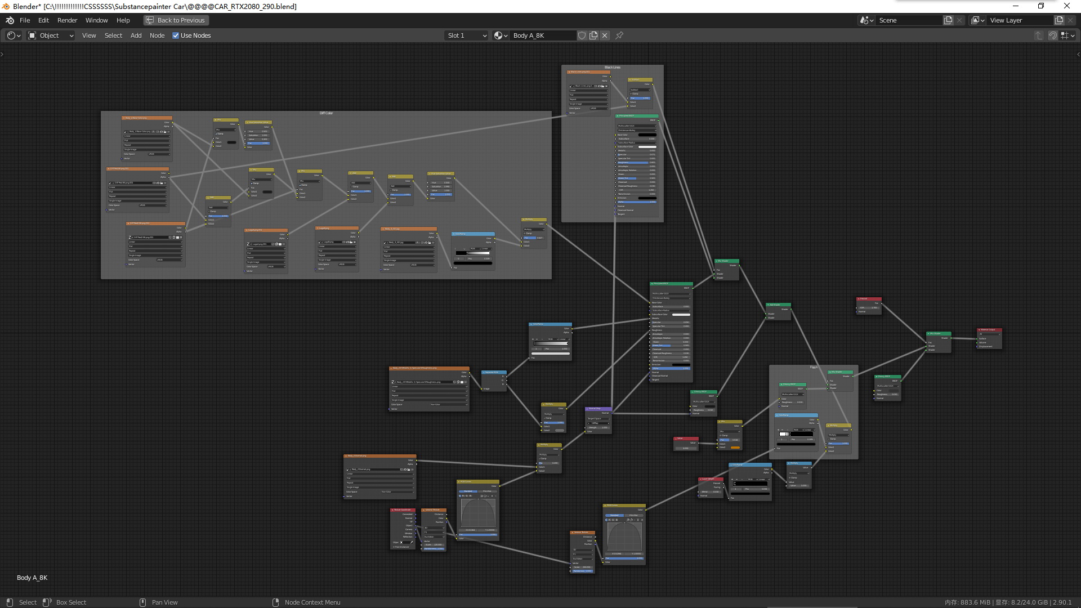Viewport: 1081px width, 608px height.
Task: Click the View Layer browse icon
Action: [x=978, y=20]
